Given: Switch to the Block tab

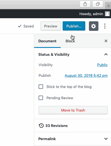Looking at the screenshot, I should [70, 41].
